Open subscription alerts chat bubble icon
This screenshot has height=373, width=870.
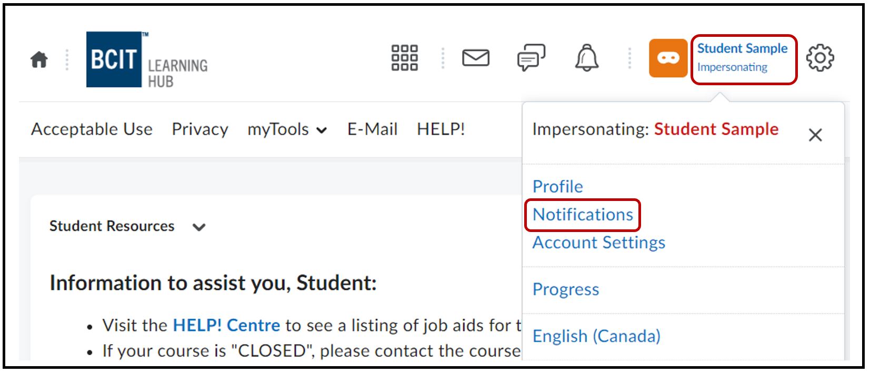click(x=531, y=58)
